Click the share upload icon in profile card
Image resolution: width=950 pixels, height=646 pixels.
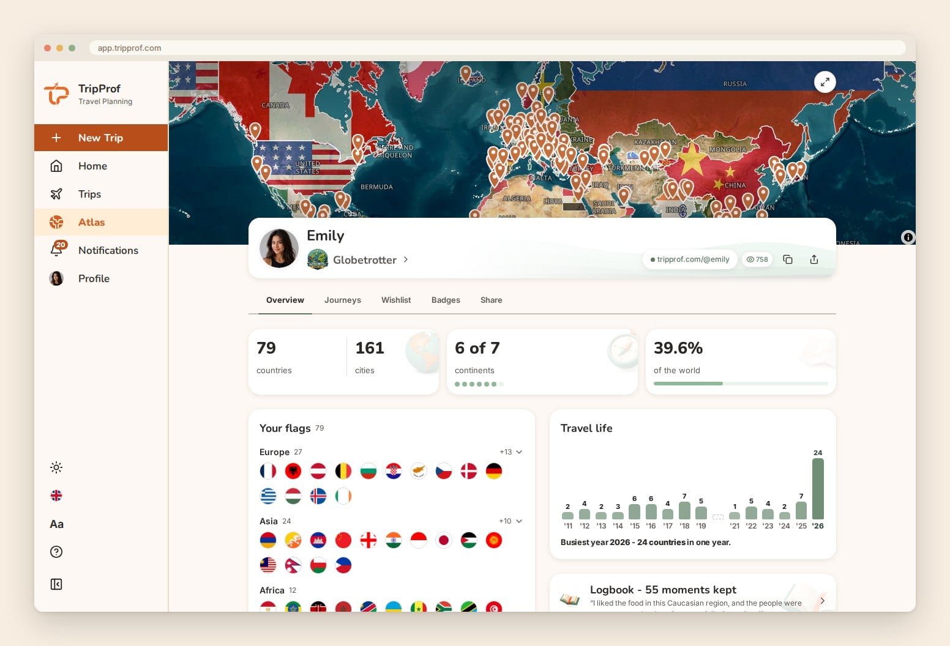814,259
